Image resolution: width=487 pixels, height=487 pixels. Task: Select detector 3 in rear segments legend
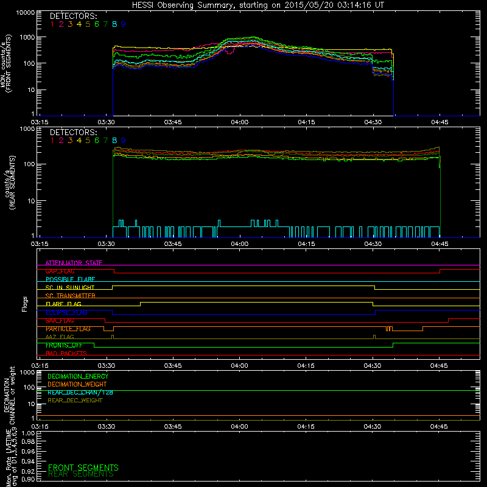(70, 141)
